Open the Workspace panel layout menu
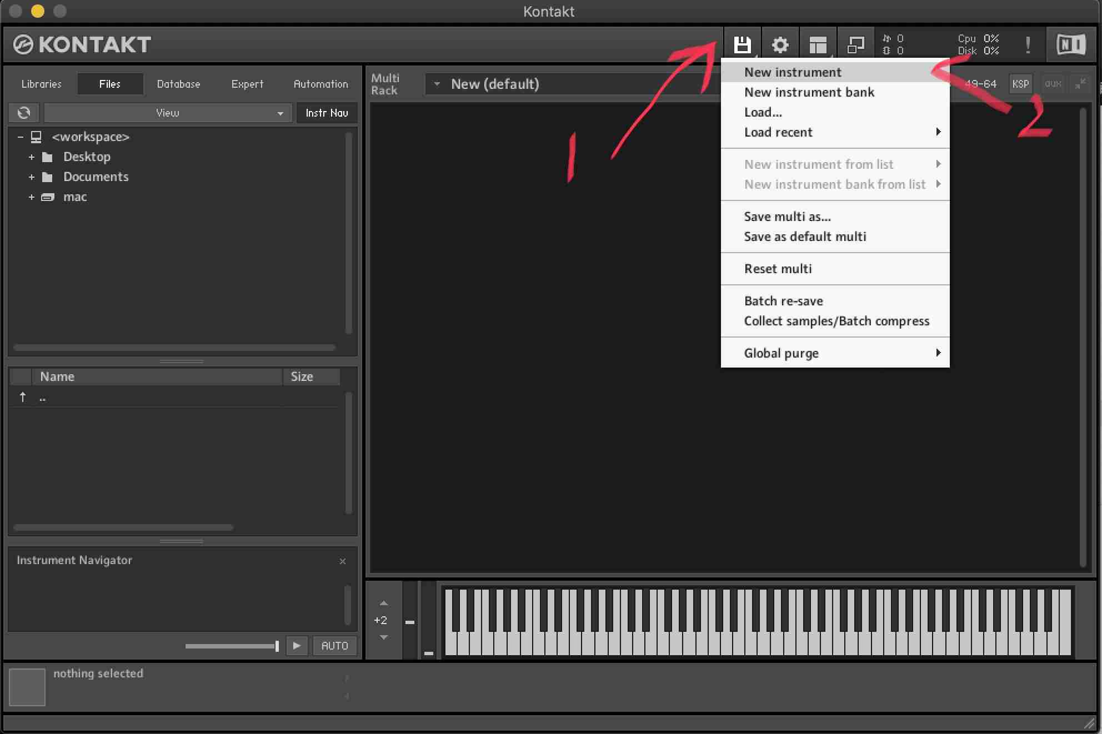1102x734 pixels. [818, 44]
